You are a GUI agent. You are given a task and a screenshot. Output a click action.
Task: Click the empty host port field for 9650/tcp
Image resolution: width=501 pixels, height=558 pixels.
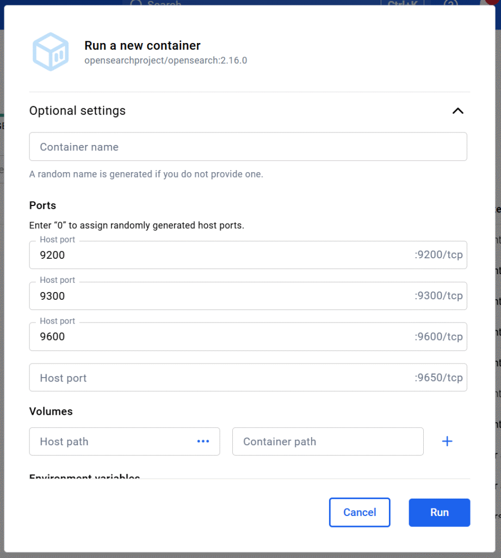click(x=218, y=378)
